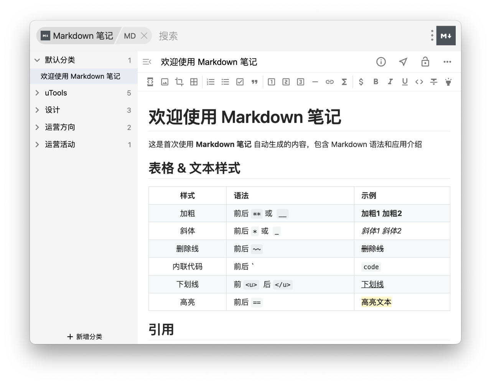Click the 内联代码 table cell
The image size is (491, 384).
[x=188, y=266]
